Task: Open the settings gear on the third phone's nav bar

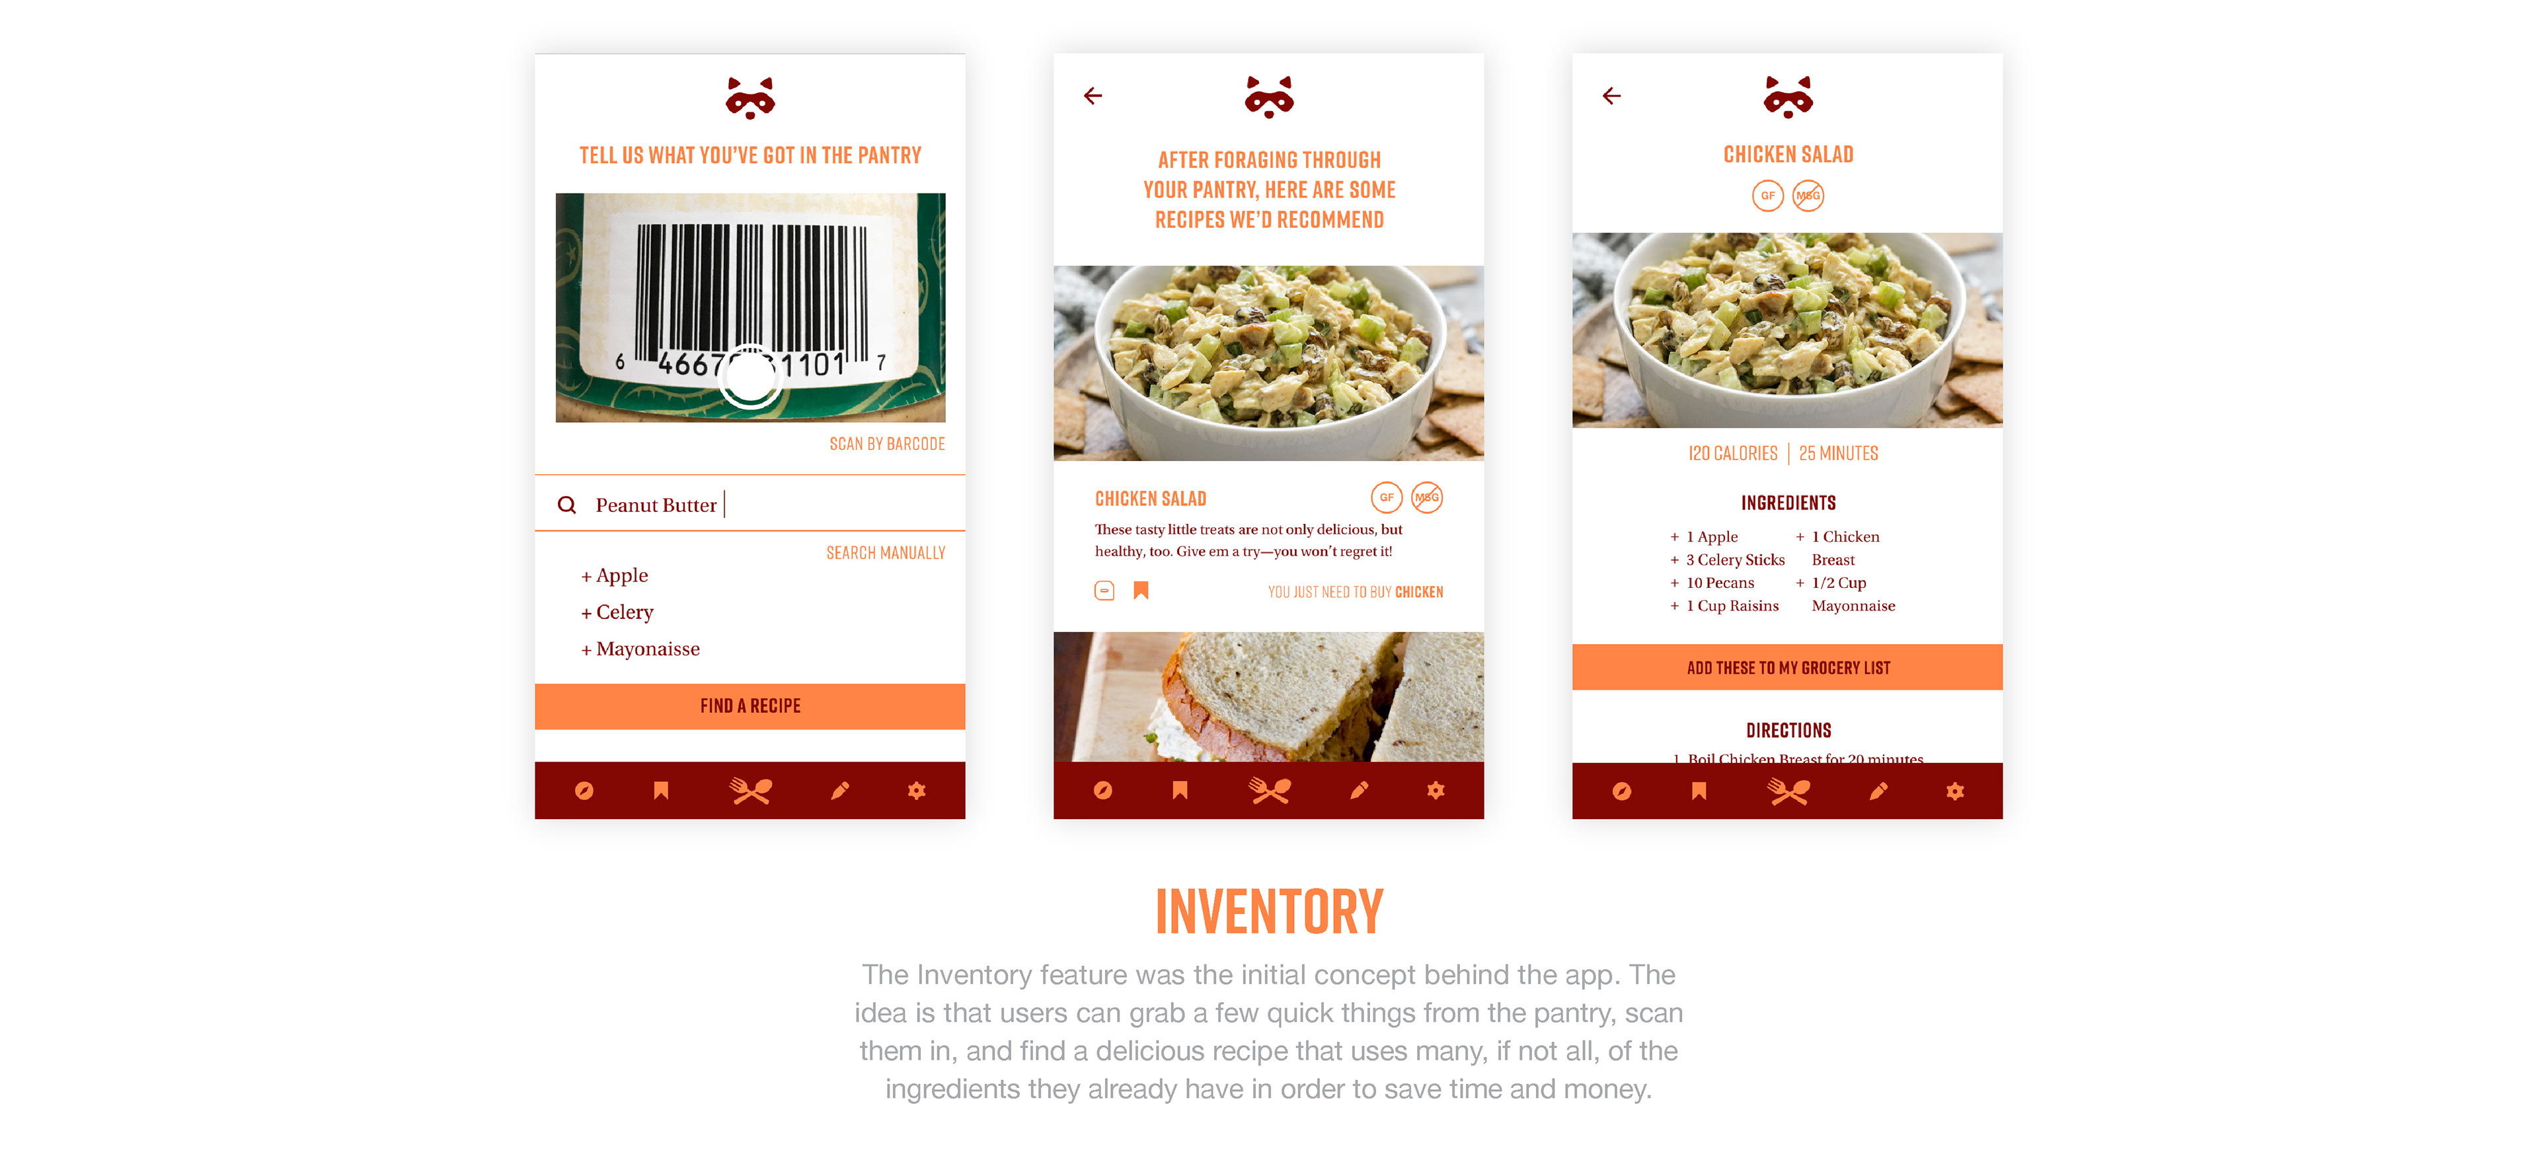Action: (1955, 791)
